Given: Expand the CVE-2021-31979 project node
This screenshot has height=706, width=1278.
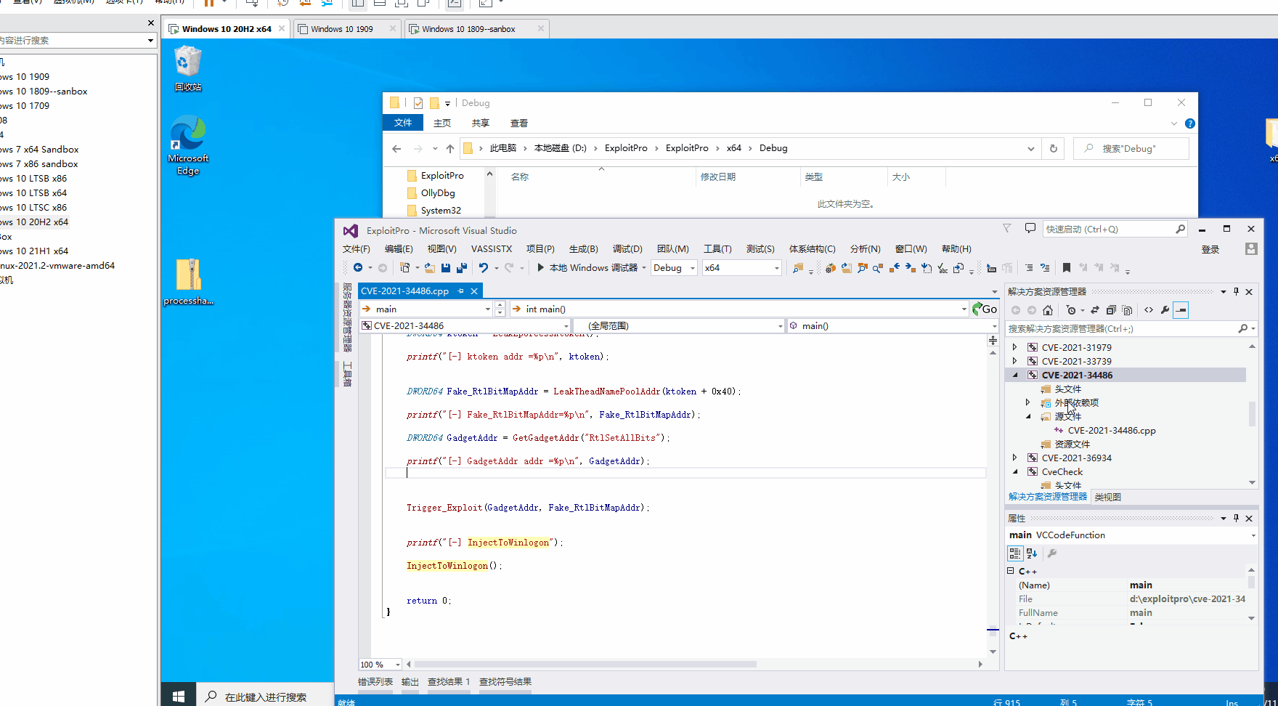Looking at the screenshot, I should tap(1014, 347).
